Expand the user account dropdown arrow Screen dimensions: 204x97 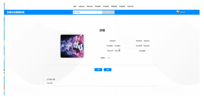(x=187, y=12)
